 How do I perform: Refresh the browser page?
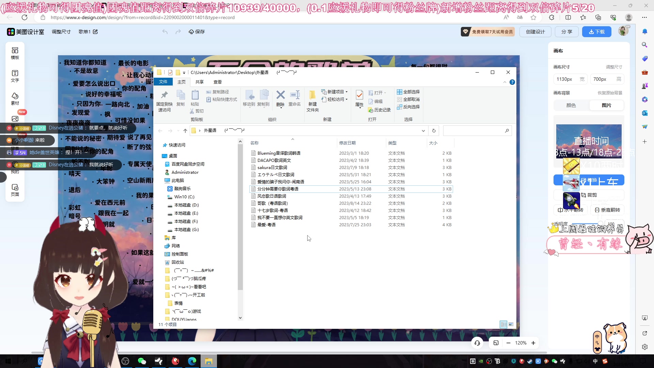tap(25, 17)
